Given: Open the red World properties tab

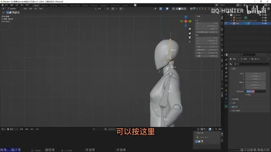Looking at the screenshot, I should (x=226, y=80).
